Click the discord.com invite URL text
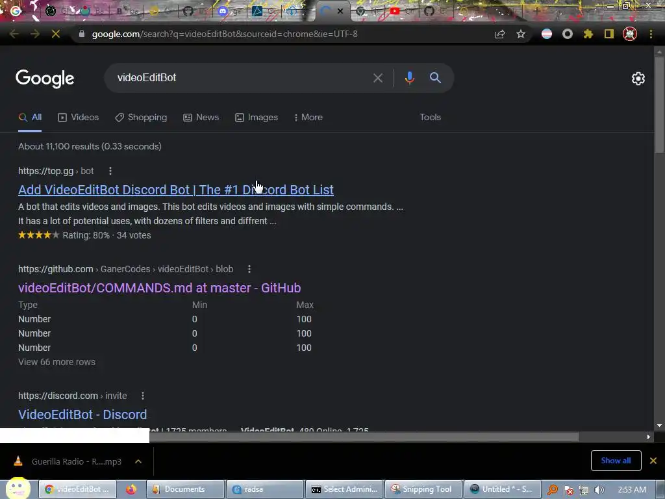Screen dimensions: 665x499 (x=73, y=396)
